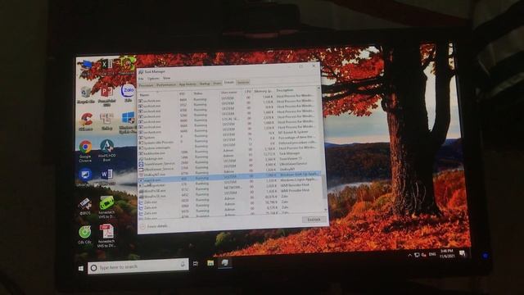
Task: Click the ENG language indicator
Action: pos(432,255)
